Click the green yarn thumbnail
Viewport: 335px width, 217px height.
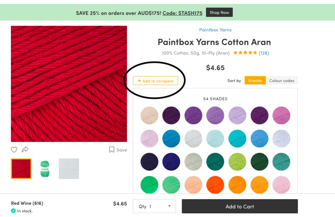45,168
